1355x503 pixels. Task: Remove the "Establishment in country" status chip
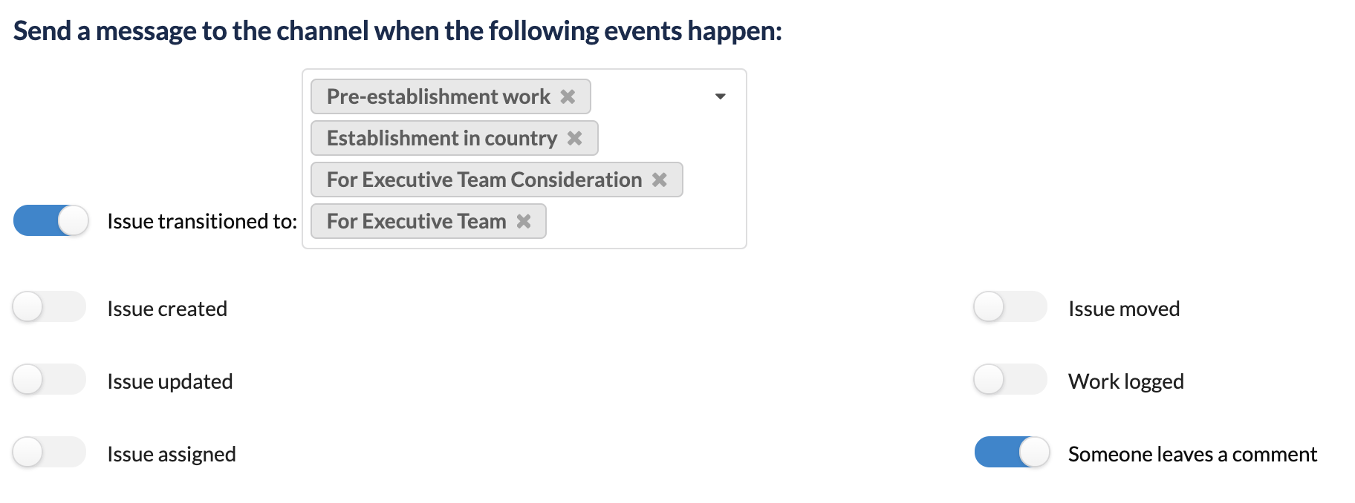coord(575,137)
